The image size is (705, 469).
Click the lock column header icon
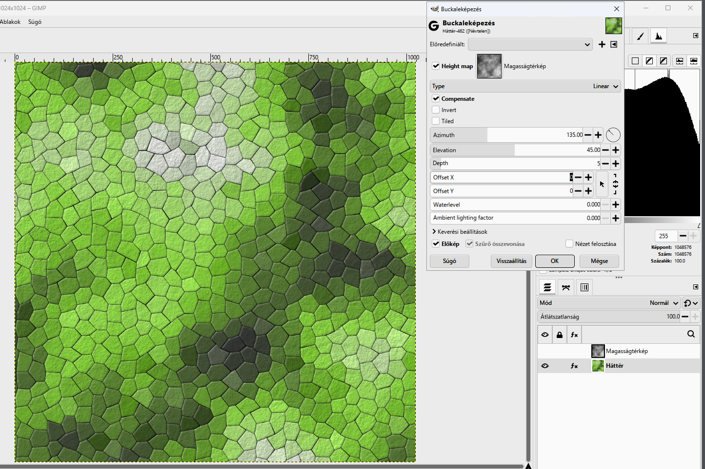point(560,335)
